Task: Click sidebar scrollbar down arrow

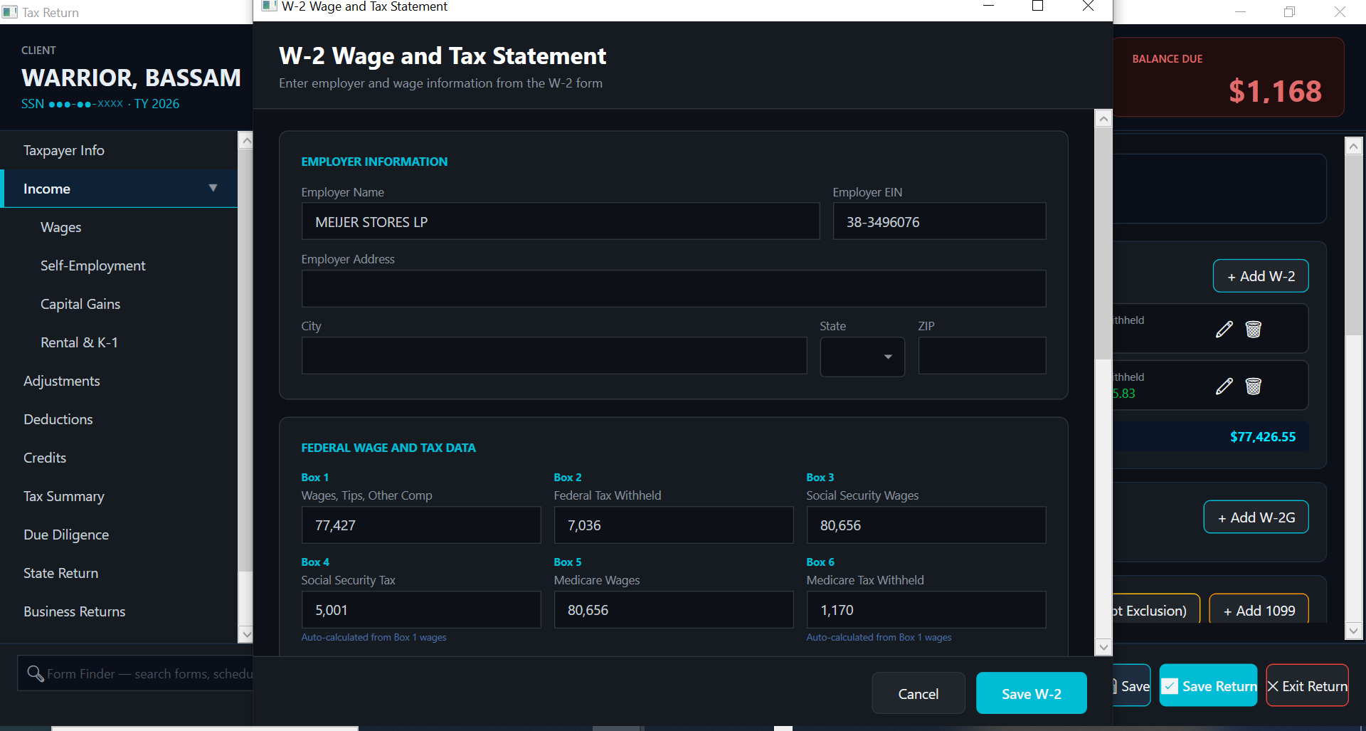Action: point(246,633)
